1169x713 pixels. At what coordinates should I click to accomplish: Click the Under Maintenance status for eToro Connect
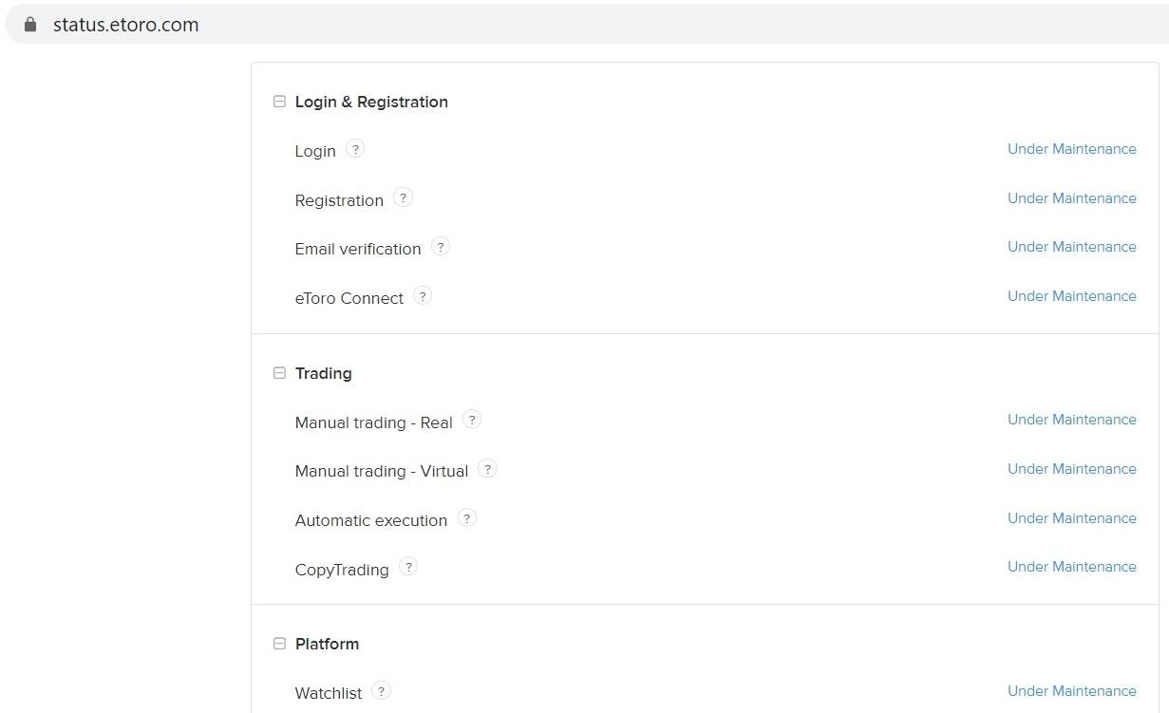1072,296
